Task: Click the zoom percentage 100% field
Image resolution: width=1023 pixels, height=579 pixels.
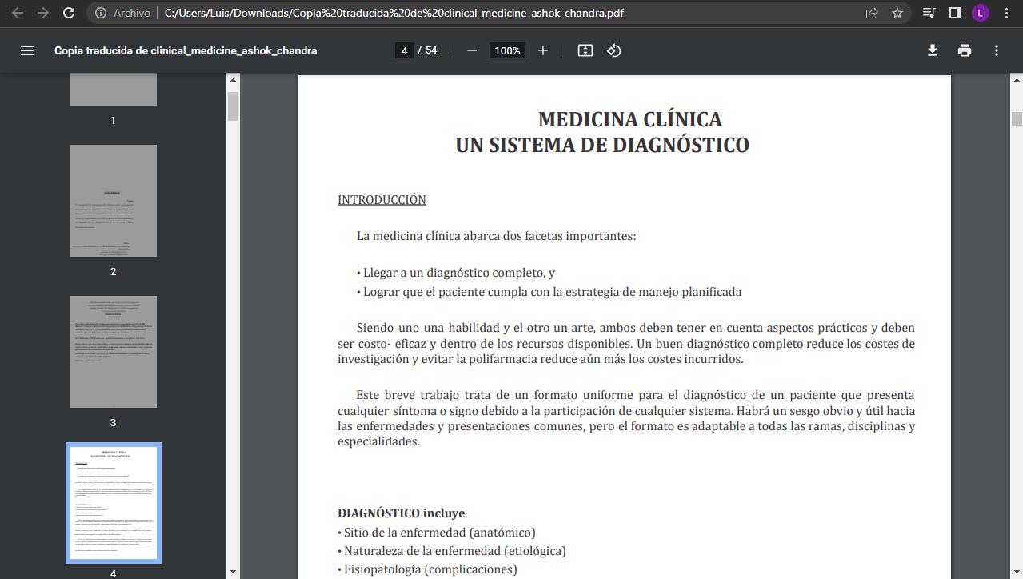Action: [x=507, y=50]
